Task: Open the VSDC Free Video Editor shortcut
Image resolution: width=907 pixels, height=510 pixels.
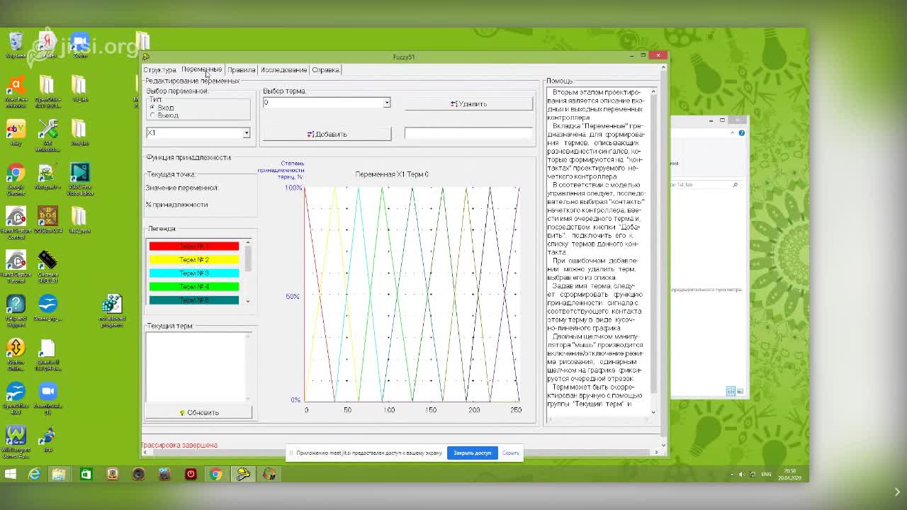Action: (x=79, y=179)
